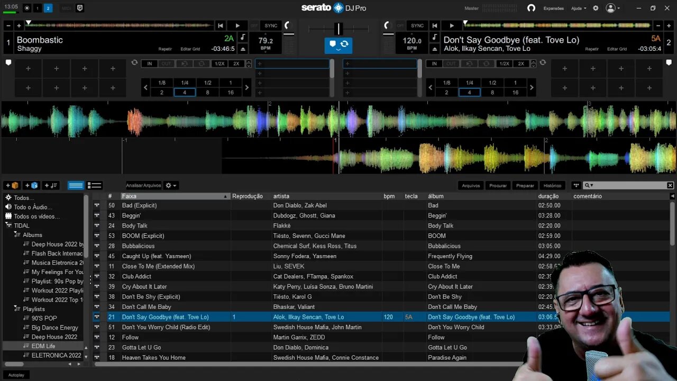Eject track from deck 2
677x381 pixels.
pos(434,49)
